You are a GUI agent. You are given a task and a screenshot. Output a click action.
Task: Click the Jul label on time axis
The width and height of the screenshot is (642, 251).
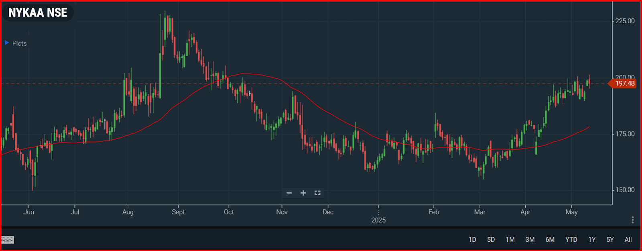coord(75,212)
